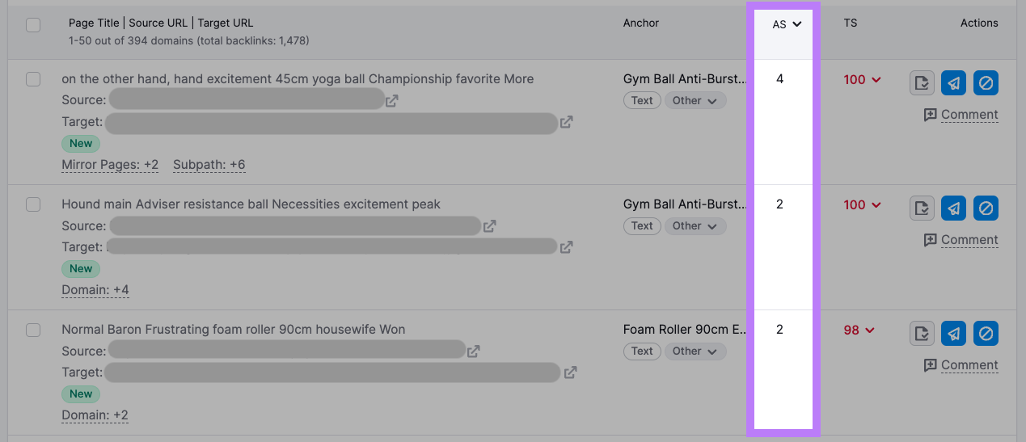Screen dimensions: 1026x442
Task: Toggle the select-all checkbox in table header
Action: [33, 25]
